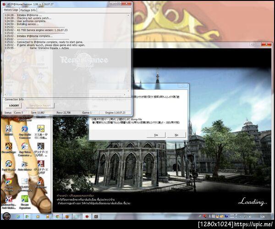
Task: Click the 'Installing service ...' log line
Action: pyautogui.click(x=28, y=24)
